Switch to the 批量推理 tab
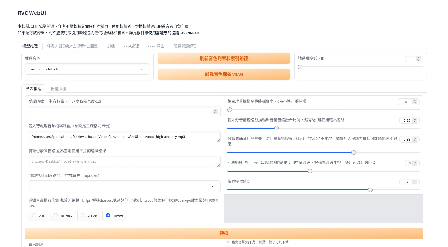 tap(58, 89)
